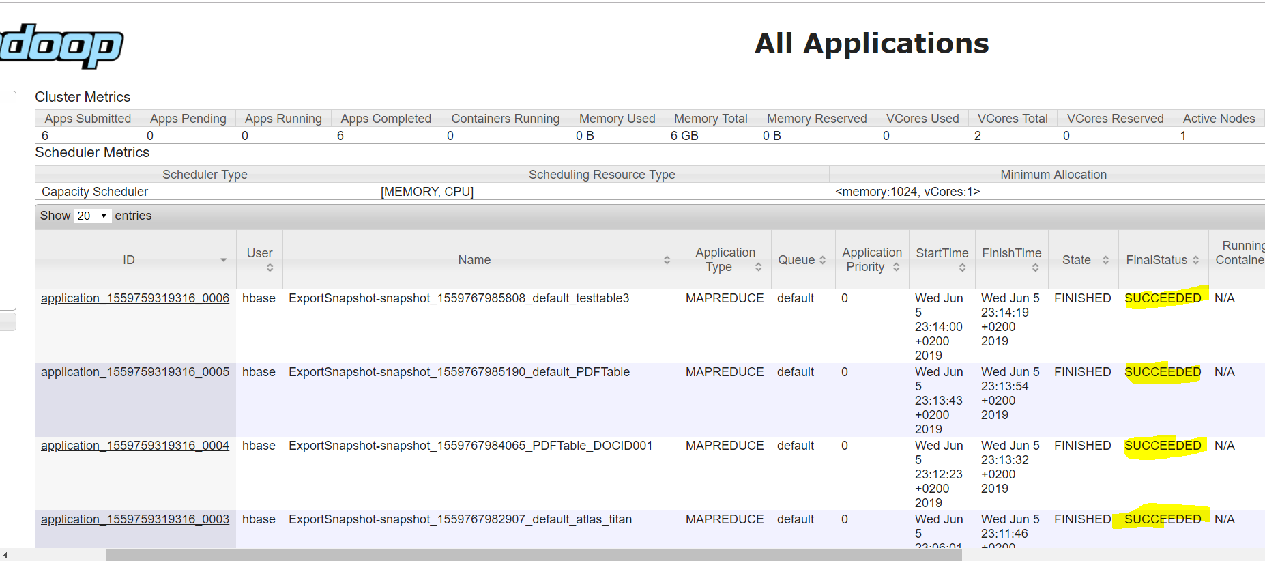Image resolution: width=1265 pixels, height=561 pixels.
Task: Click the scrollbar left arrow
Action: pos(5,555)
